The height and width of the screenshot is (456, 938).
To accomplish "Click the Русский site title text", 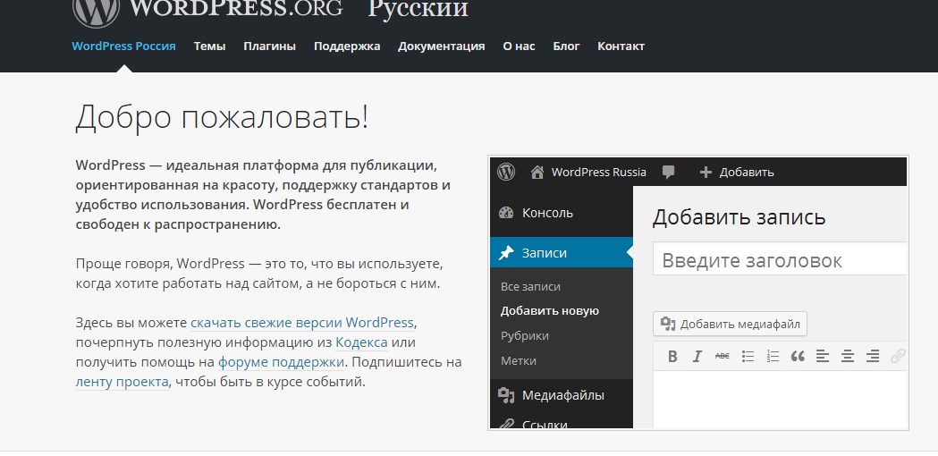I will click(418, 8).
